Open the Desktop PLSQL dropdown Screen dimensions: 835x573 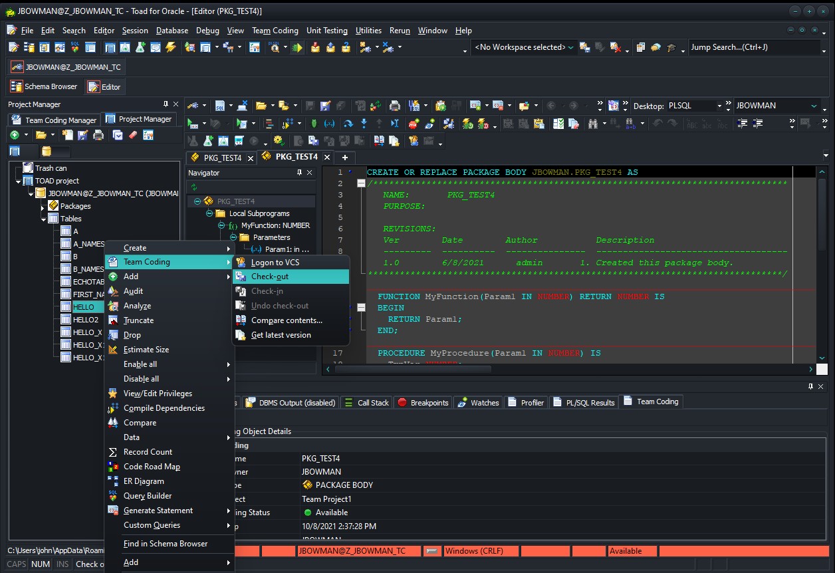[719, 106]
